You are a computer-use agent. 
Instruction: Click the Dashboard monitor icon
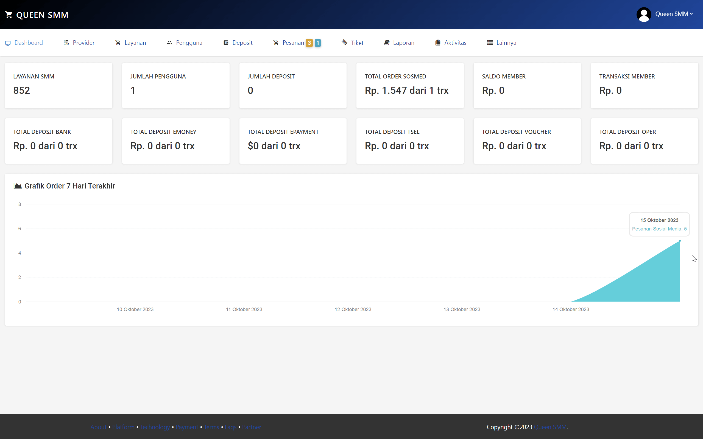pyautogui.click(x=8, y=43)
